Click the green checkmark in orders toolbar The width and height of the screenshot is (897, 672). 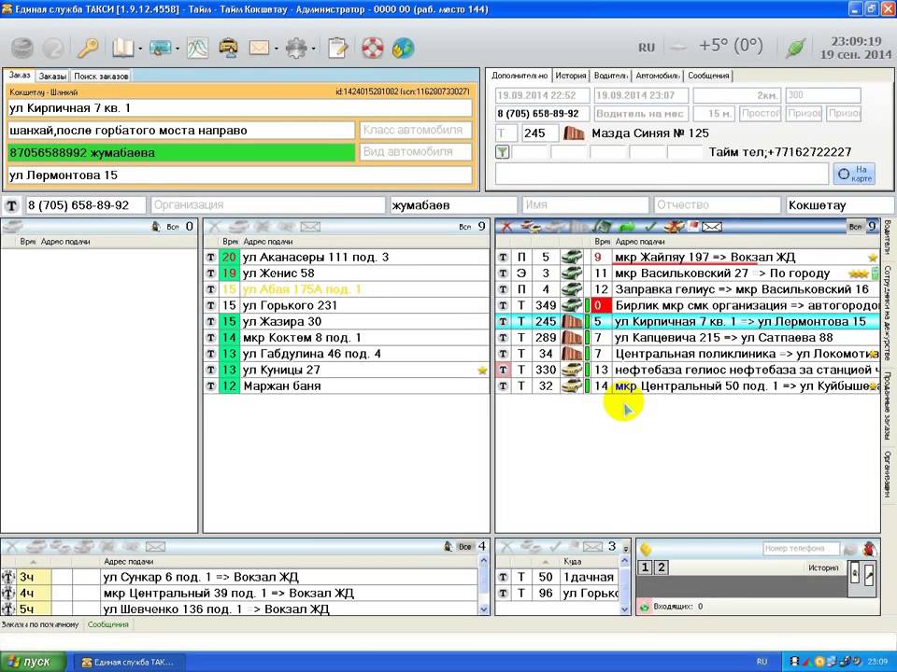[x=650, y=227]
